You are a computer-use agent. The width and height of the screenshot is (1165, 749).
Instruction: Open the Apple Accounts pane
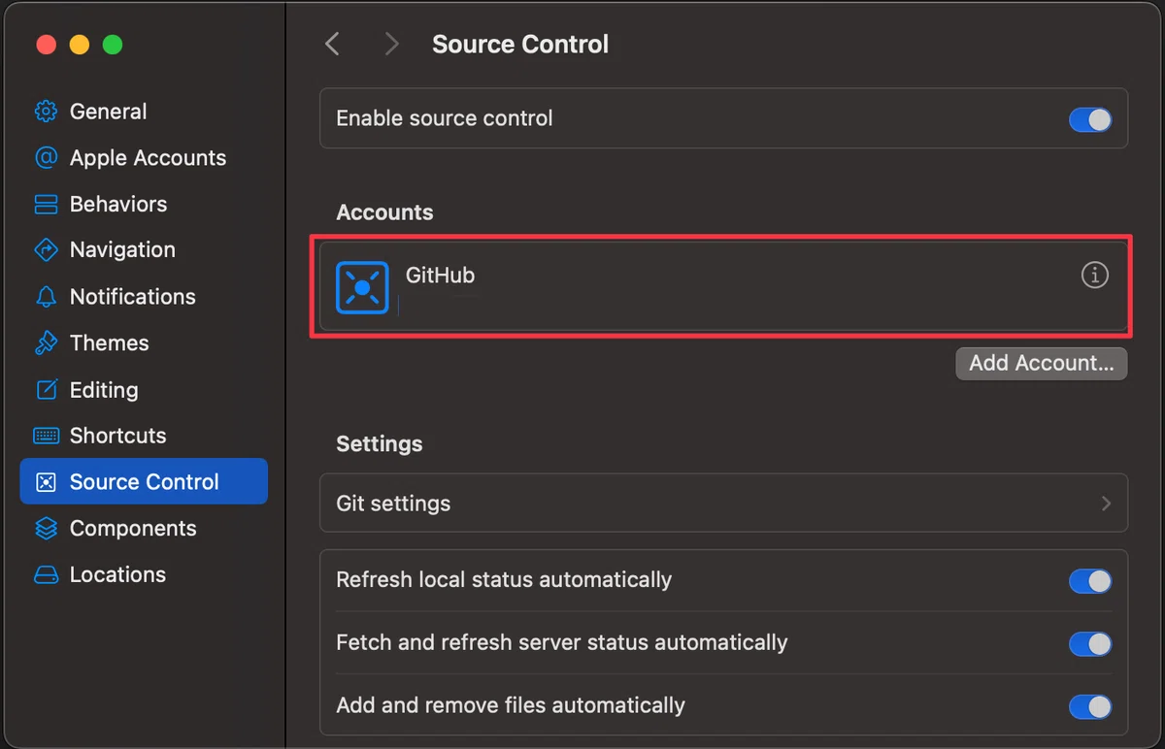point(144,158)
